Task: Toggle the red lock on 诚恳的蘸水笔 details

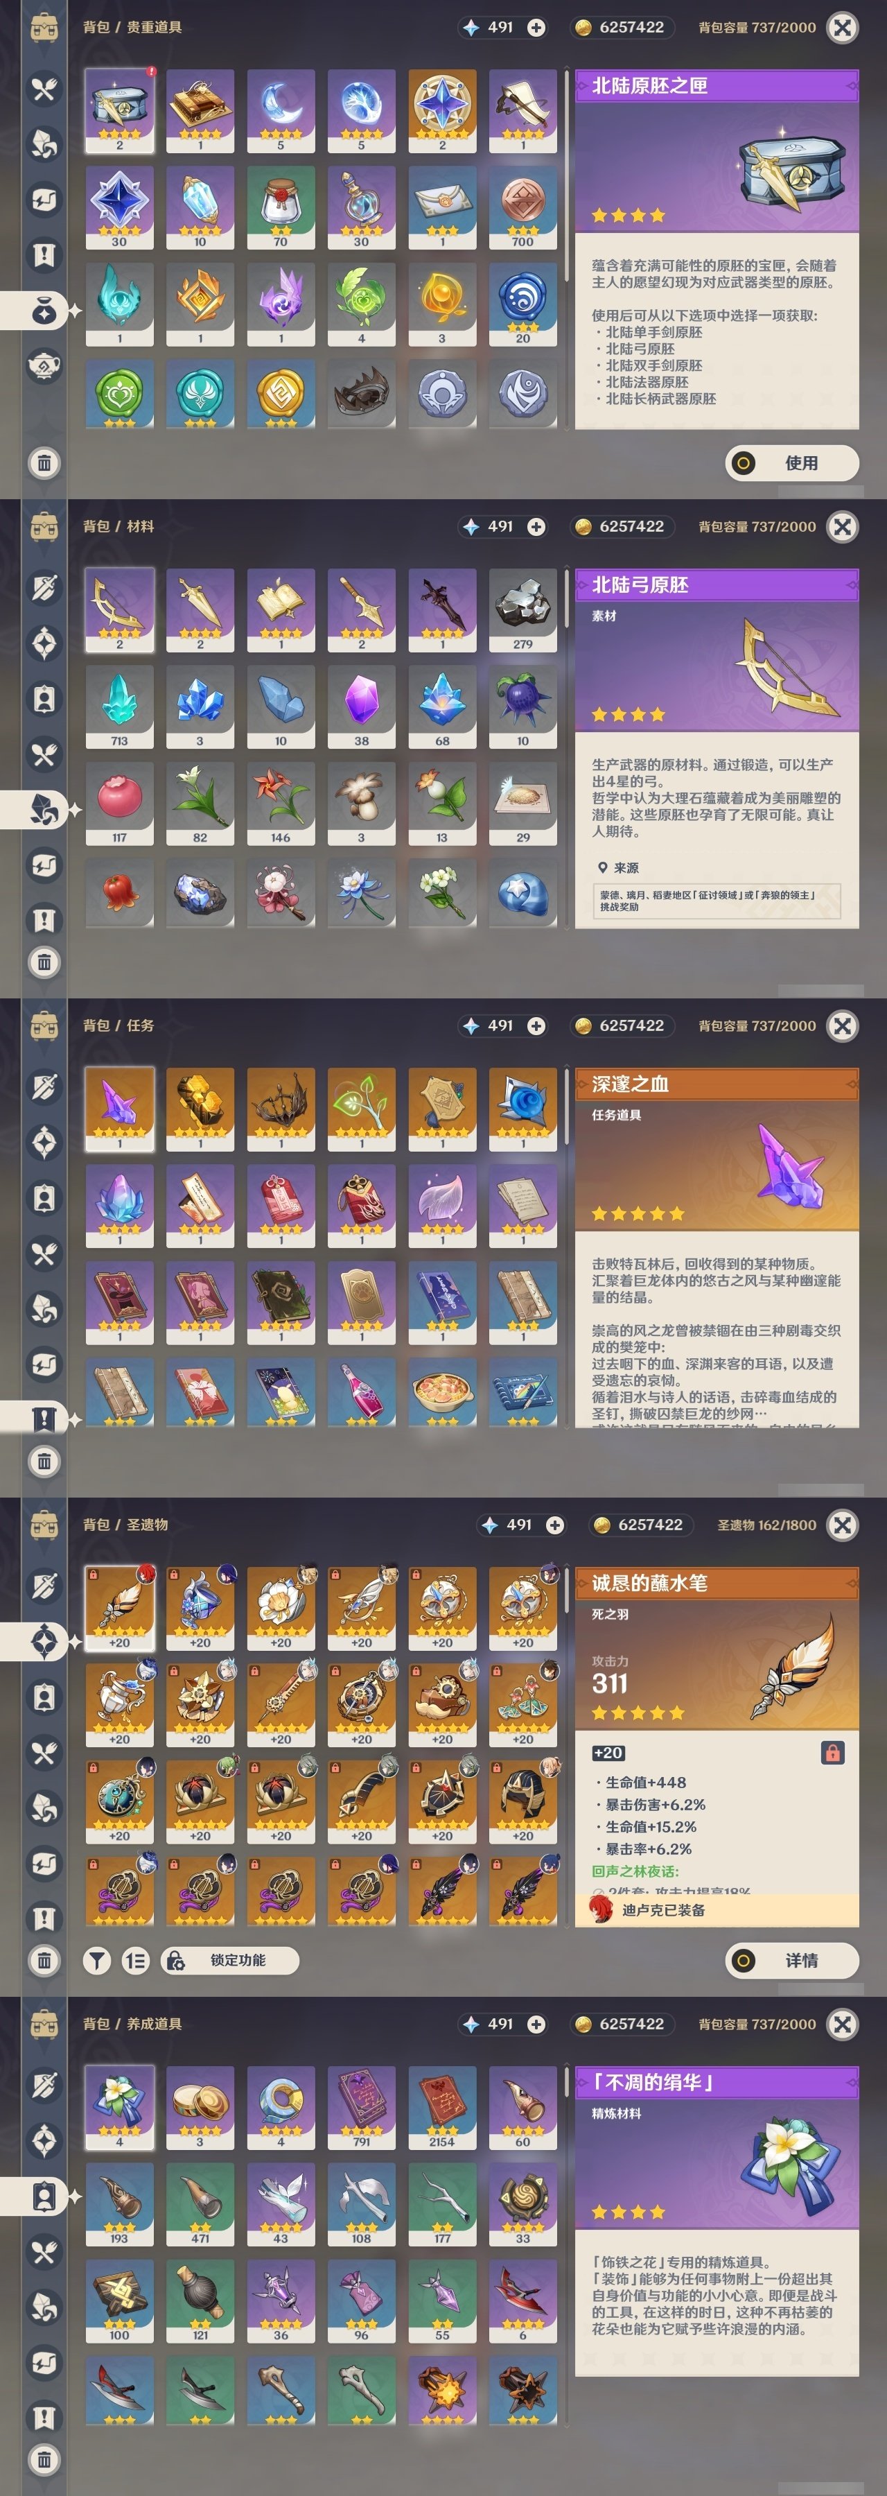Action: point(833,1752)
